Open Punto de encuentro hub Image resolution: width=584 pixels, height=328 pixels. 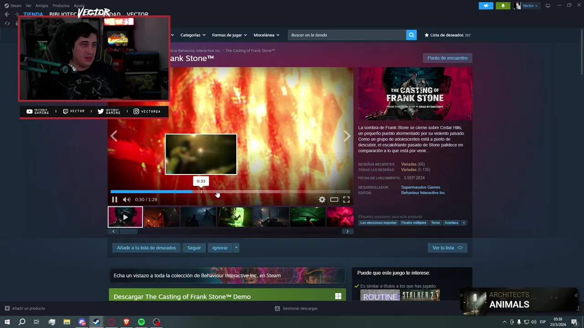[x=447, y=58]
